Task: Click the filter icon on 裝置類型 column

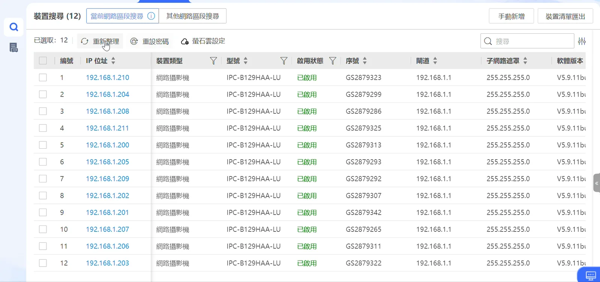Action: [213, 61]
